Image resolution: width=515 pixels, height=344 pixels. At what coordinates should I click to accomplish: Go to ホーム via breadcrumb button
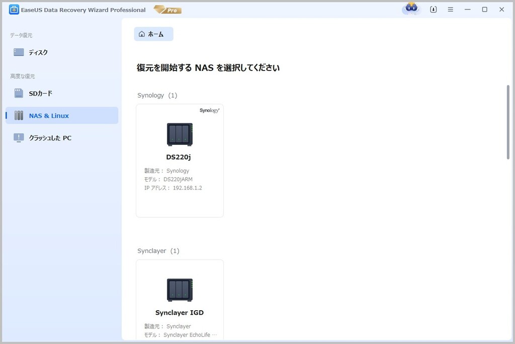pos(153,34)
